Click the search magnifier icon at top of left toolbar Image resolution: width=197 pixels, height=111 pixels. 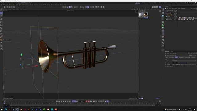tap(1, 10)
